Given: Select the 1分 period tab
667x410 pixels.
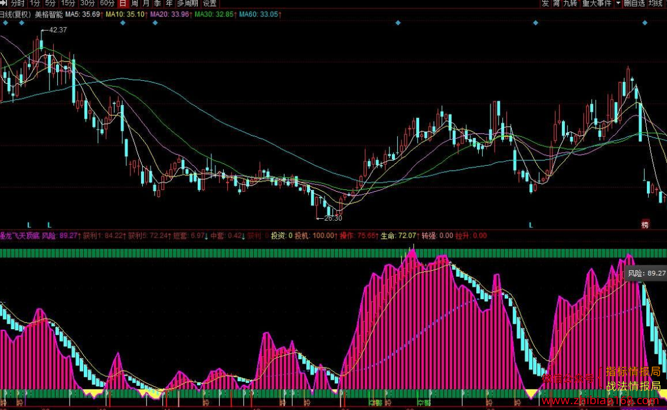Looking at the screenshot, I should (35, 4).
